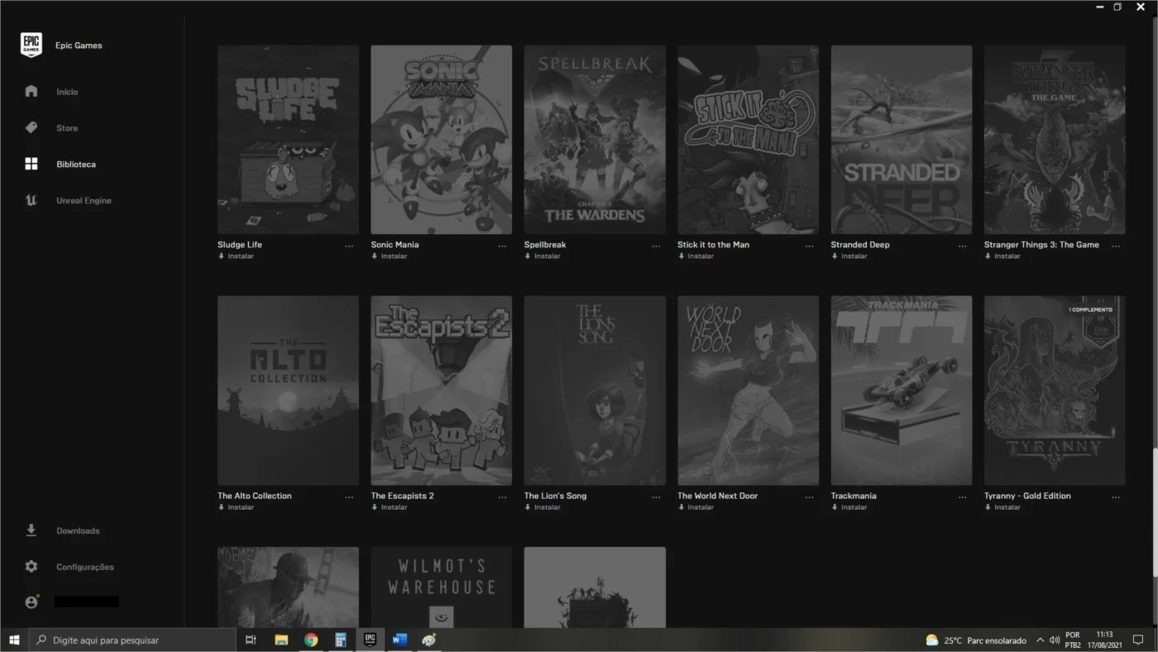
Task: Open the Configurações gear icon
Action: point(31,567)
